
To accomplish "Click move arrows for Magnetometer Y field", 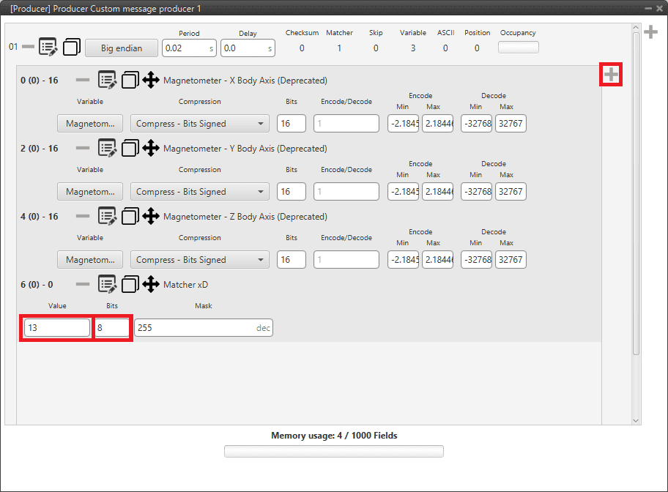I will (x=151, y=149).
